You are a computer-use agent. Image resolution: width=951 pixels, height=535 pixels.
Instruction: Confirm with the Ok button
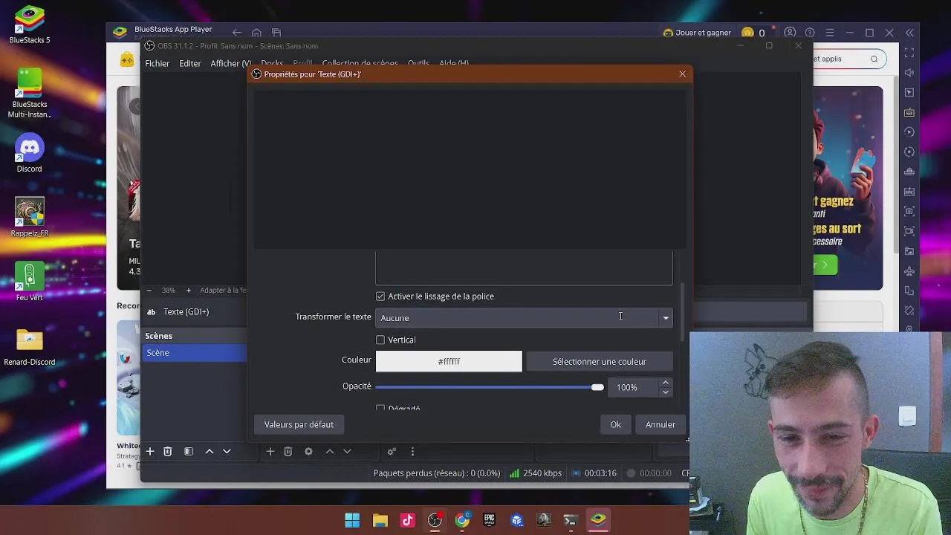[x=615, y=424]
